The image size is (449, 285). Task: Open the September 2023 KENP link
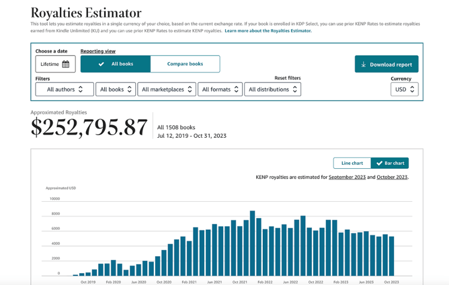coord(347,177)
